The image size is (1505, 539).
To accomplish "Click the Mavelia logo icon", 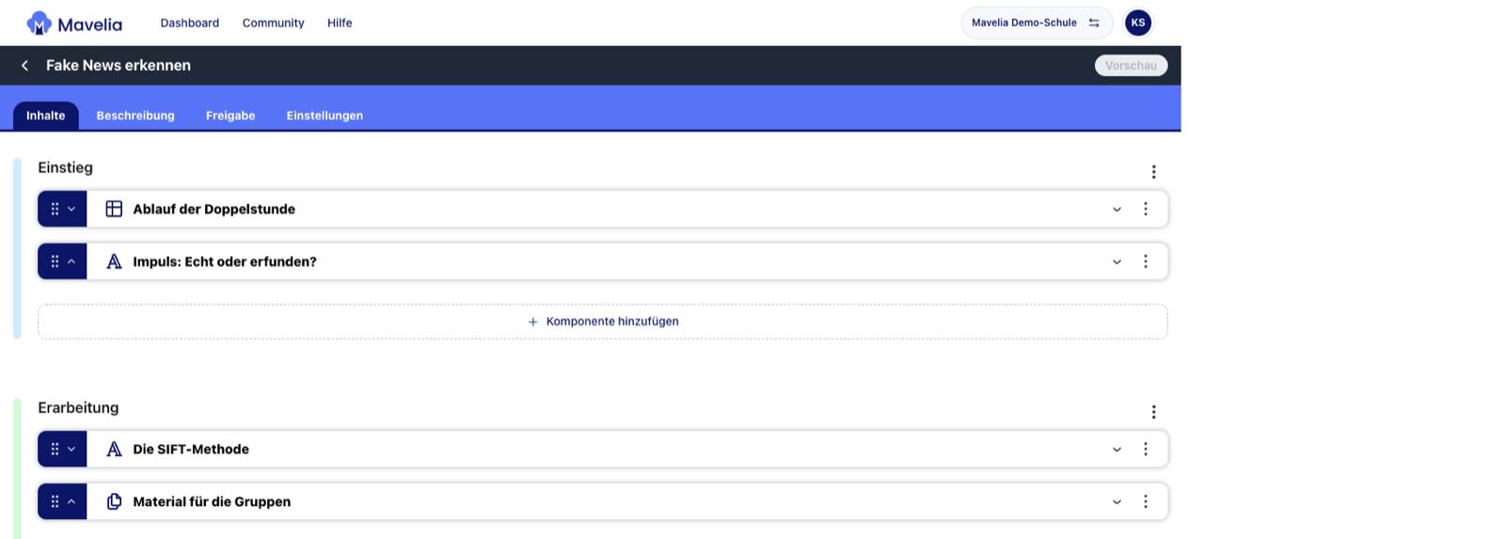I will point(39,23).
